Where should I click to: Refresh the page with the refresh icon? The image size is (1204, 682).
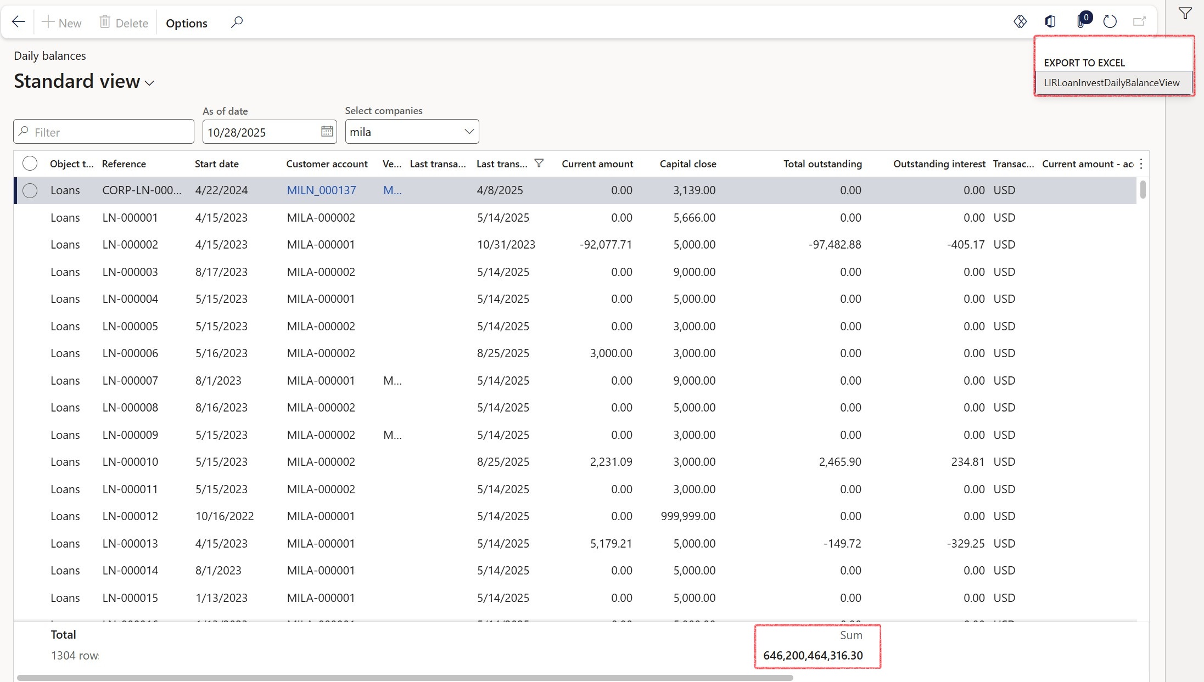click(1110, 21)
